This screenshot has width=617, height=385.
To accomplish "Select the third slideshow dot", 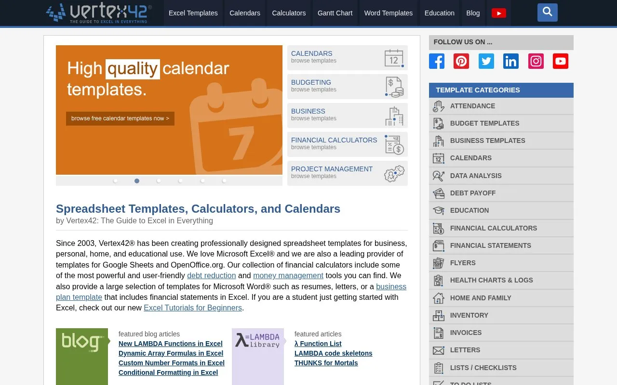I will (159, 181).
